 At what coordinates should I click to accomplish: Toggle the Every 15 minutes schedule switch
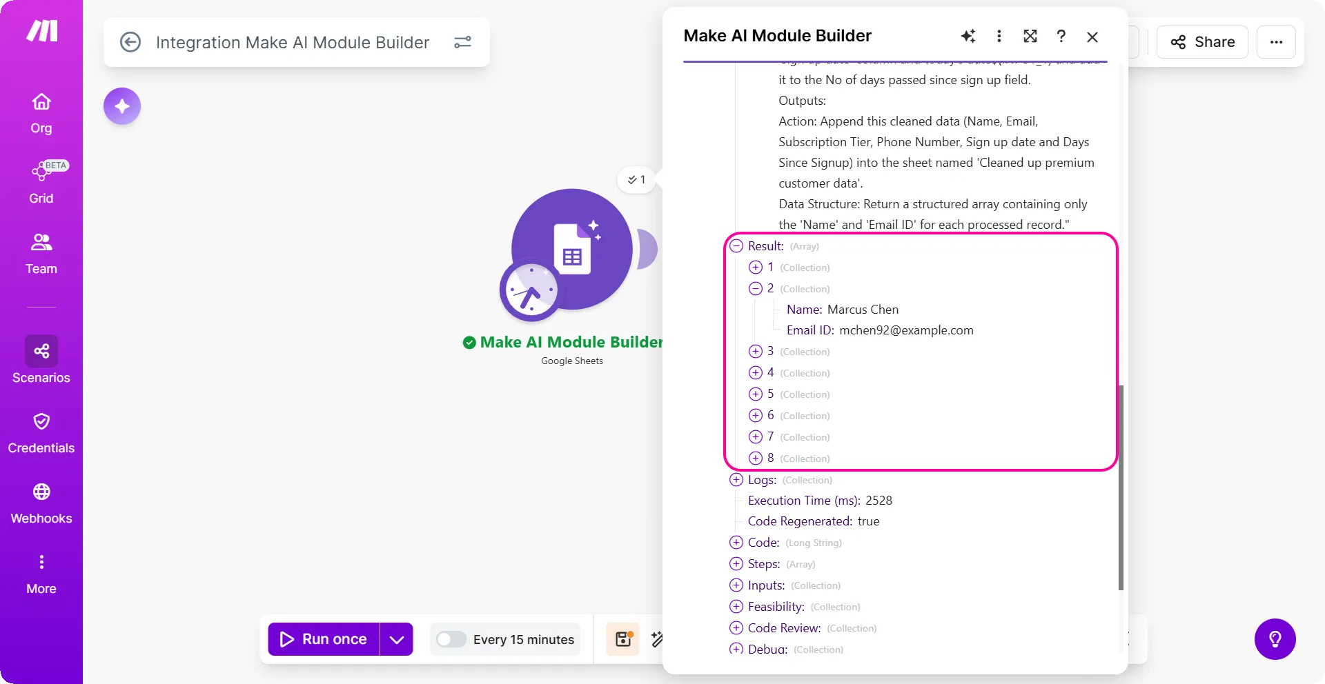[451, 639]
